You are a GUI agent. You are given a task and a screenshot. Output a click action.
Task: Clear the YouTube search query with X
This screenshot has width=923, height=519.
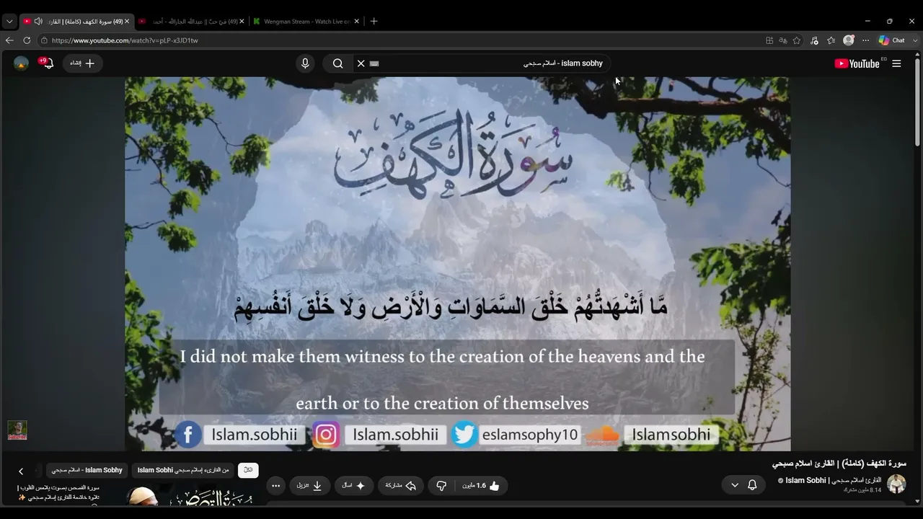pos(361,63)
